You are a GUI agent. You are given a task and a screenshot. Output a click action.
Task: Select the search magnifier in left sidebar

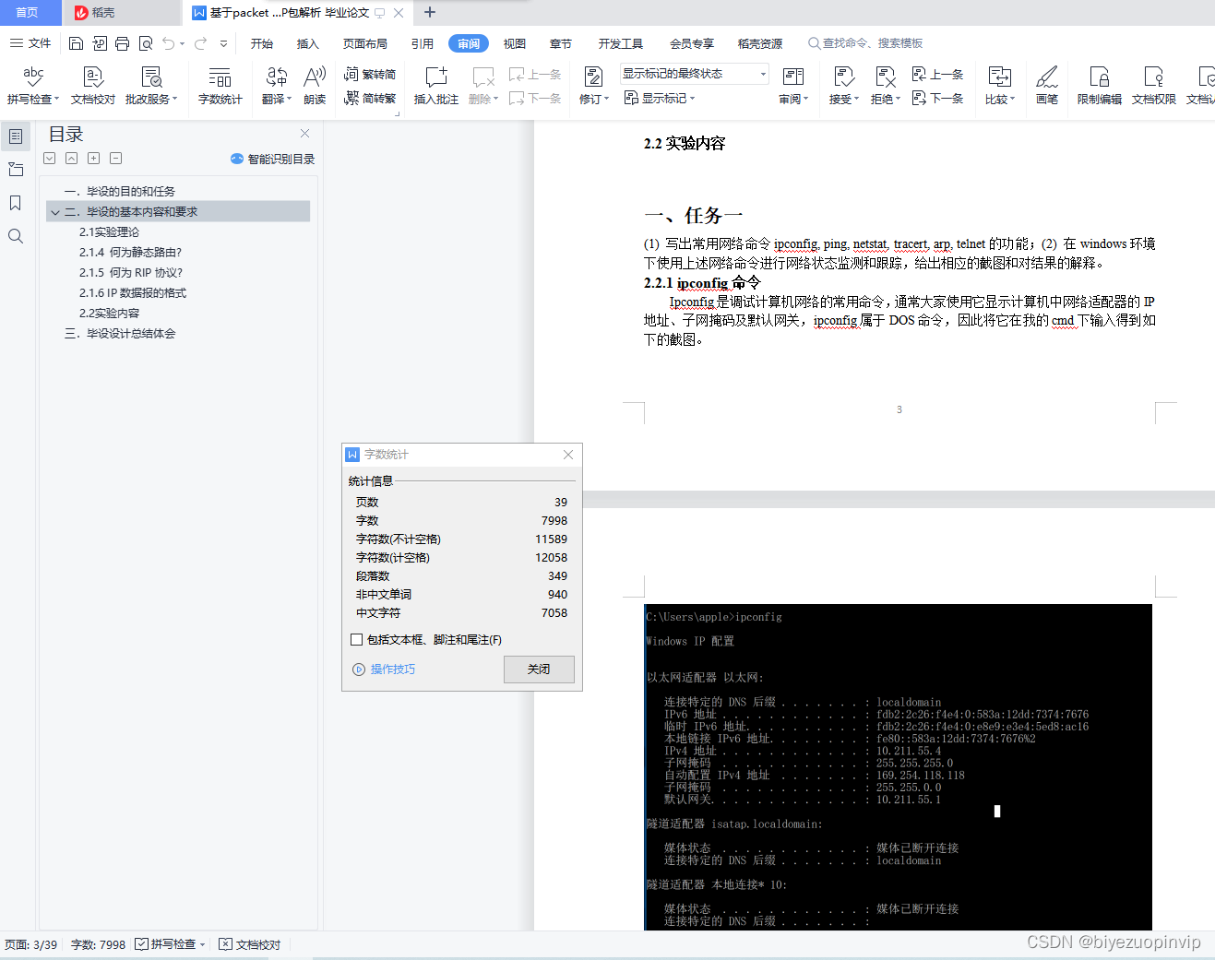(15, 236)
